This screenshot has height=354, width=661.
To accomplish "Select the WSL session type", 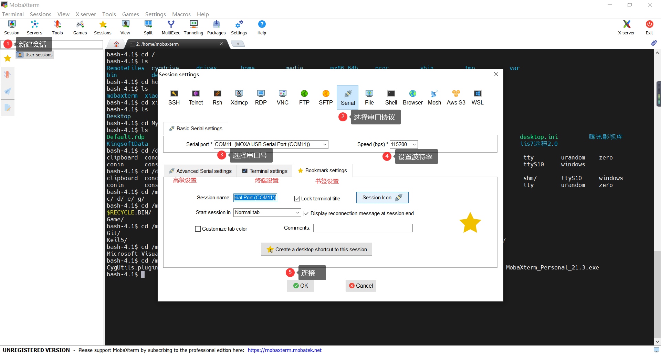I will (x=478, y=98).
